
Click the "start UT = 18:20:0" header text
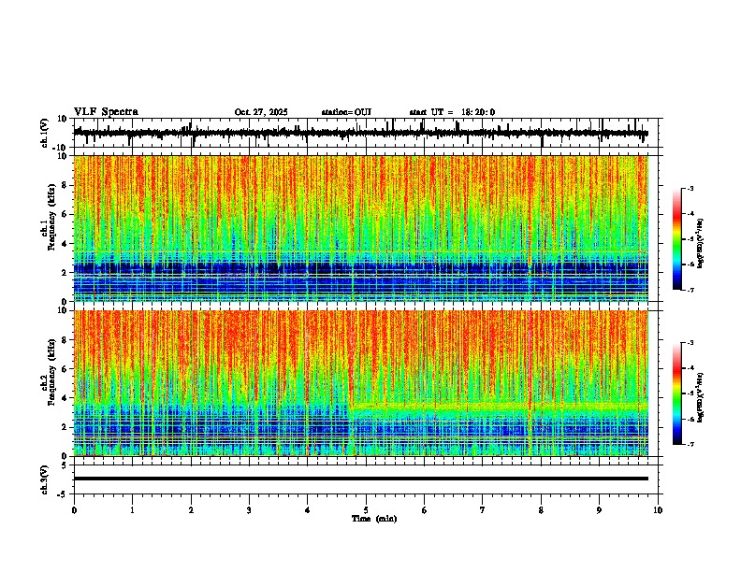click(x=452, y=112)
